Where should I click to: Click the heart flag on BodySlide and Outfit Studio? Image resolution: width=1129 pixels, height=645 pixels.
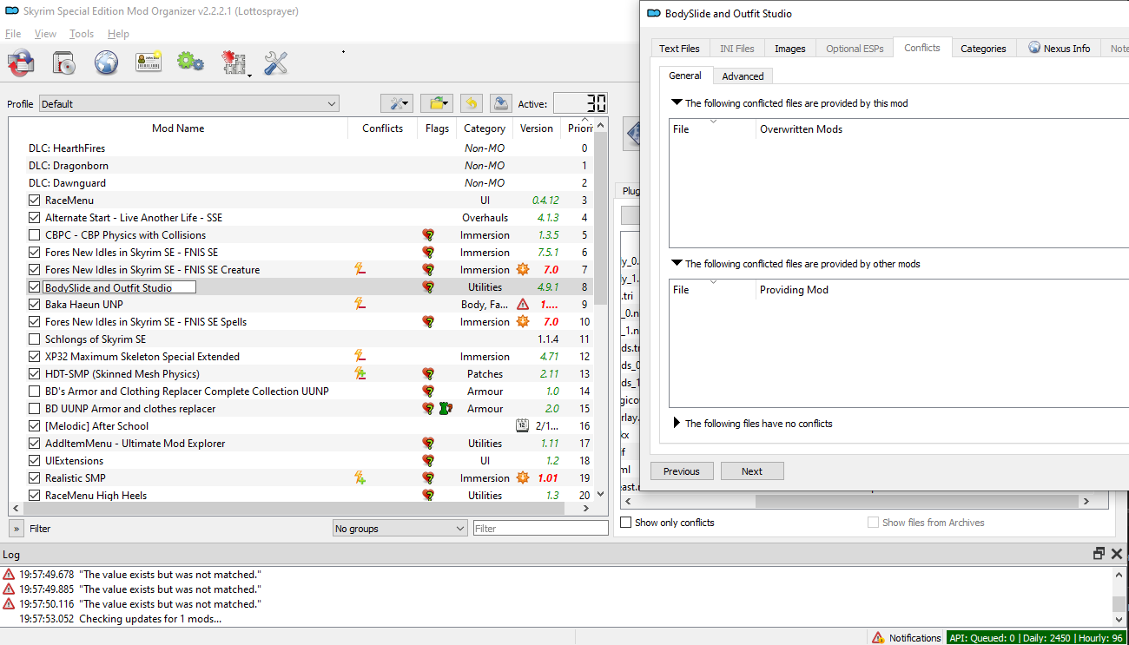(x=427, y=286)
